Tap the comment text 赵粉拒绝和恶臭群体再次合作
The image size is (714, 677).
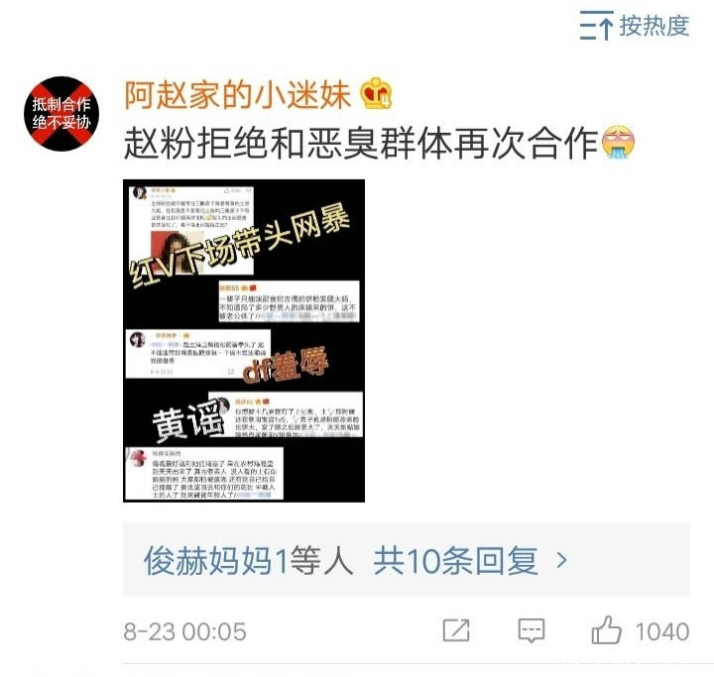click(361, 144)
